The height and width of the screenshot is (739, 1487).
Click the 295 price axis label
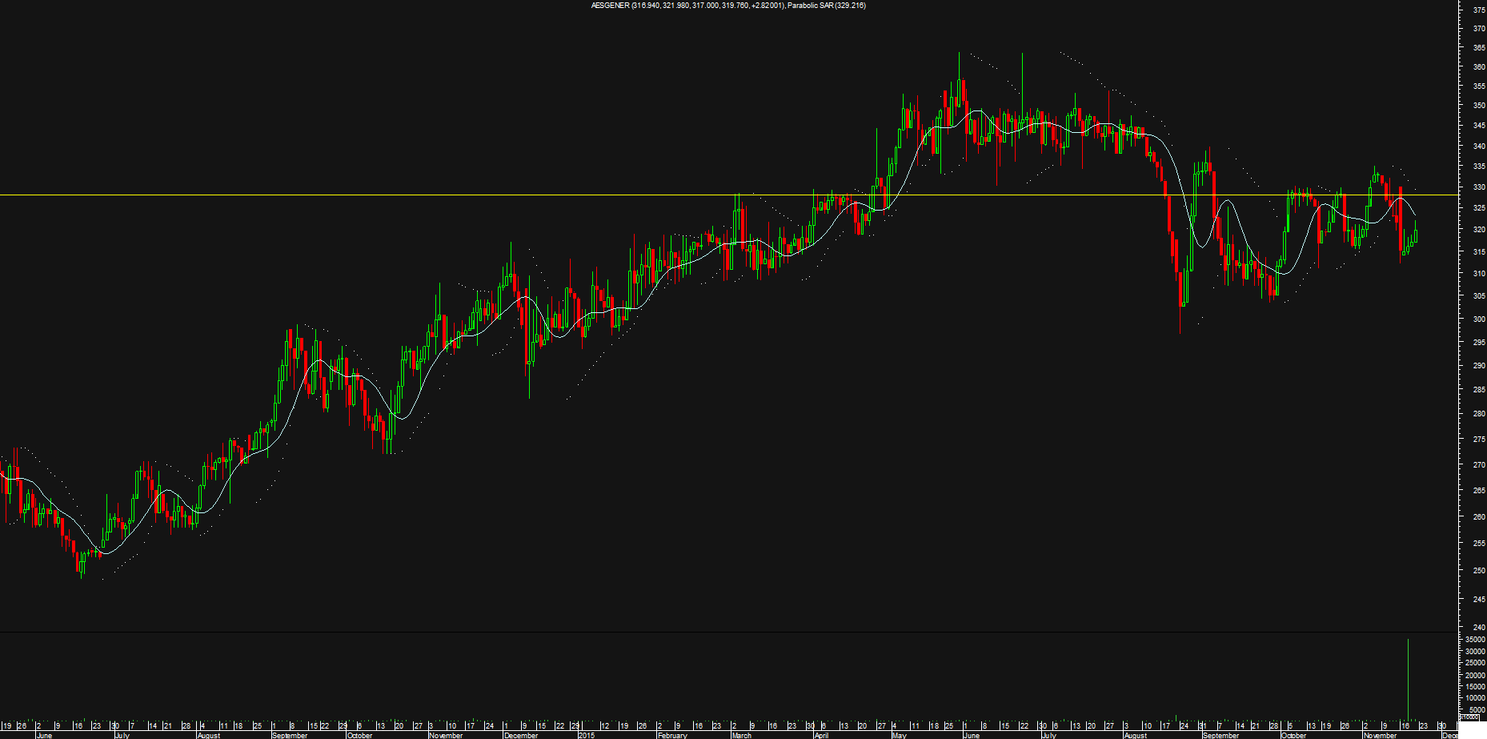[1479, 343]
